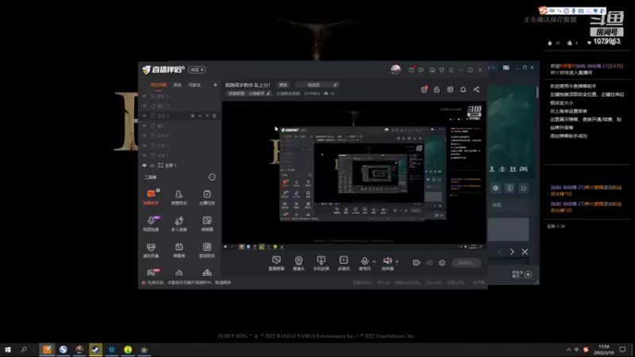
Task: Click previous arrow in the rear window
Action: click(500, 251)
